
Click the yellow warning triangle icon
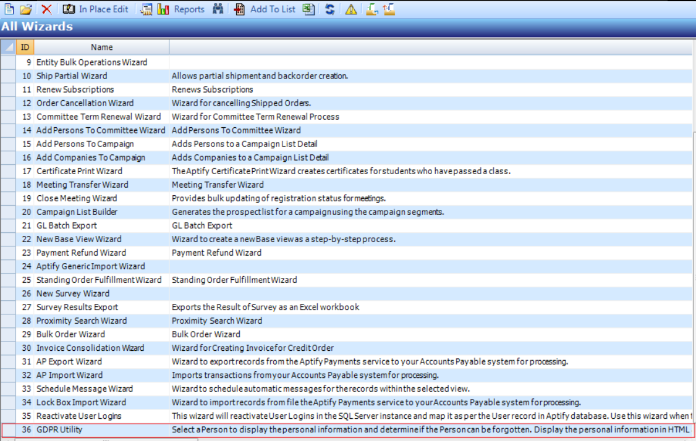pos(350,9)
